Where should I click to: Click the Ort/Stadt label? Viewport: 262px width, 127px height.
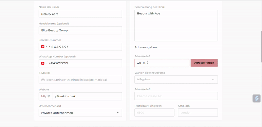[184, 106]
